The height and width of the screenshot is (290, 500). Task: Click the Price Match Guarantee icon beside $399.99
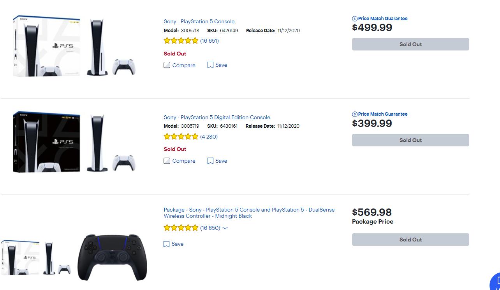point(355,114)
